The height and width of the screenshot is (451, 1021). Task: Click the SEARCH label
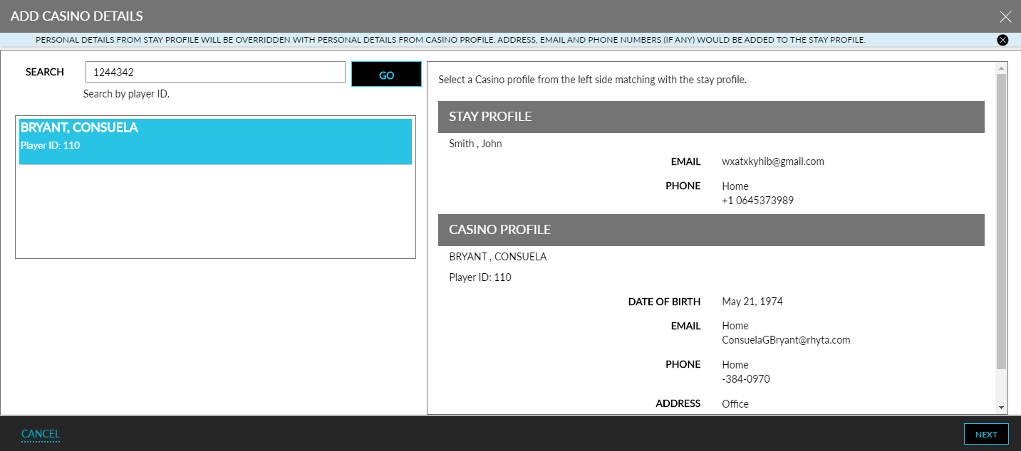coord(45,72)
